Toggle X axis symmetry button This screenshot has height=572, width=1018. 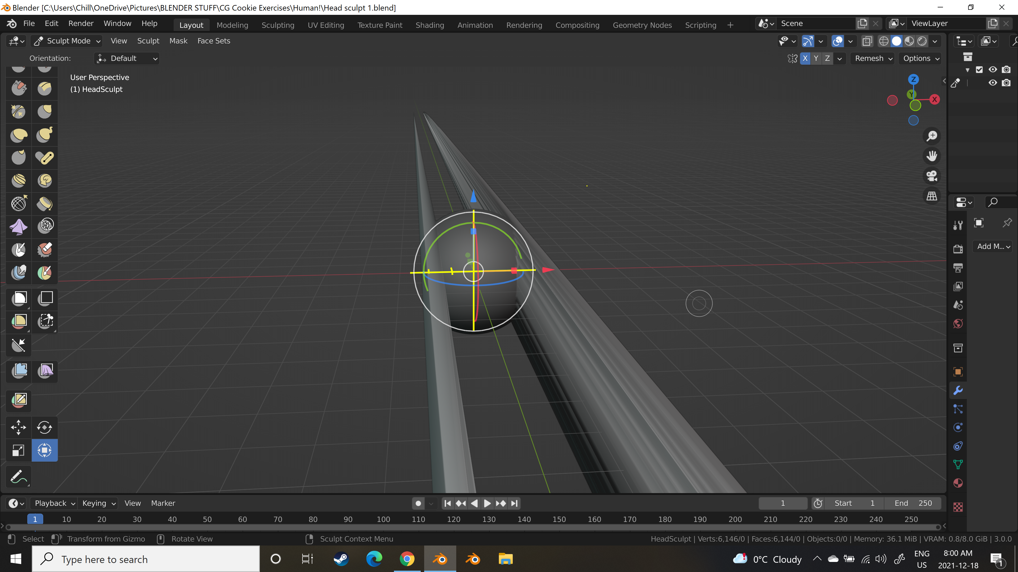pos(805,59)
